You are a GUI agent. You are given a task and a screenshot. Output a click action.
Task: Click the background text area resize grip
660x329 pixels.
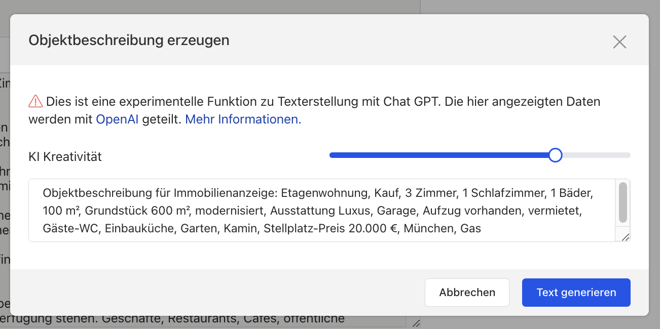pos(416,323)
